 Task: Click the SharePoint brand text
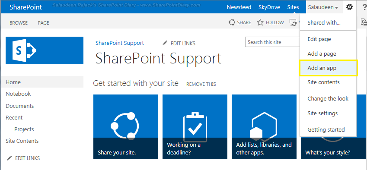click(x=26, y=7)
